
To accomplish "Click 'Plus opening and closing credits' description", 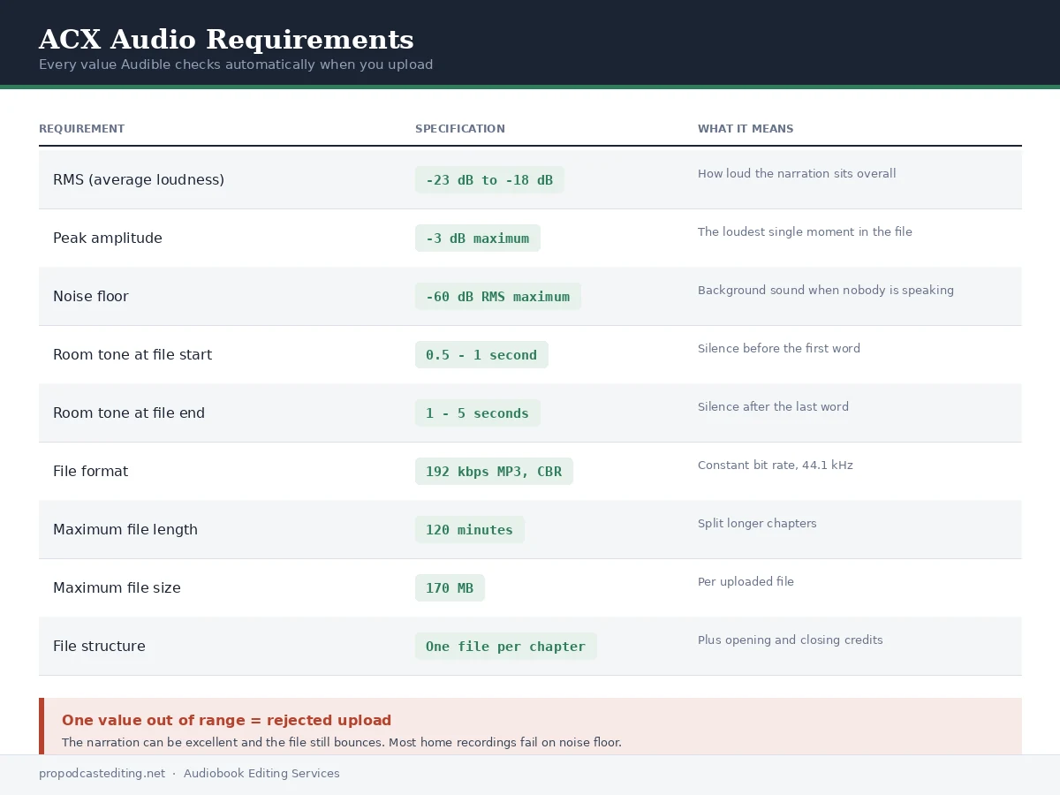I will (x=791, y=640).
